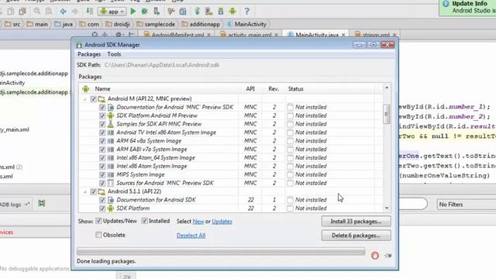
Task: Navigate forward with the gray arrow
Action: pos(75,12)
